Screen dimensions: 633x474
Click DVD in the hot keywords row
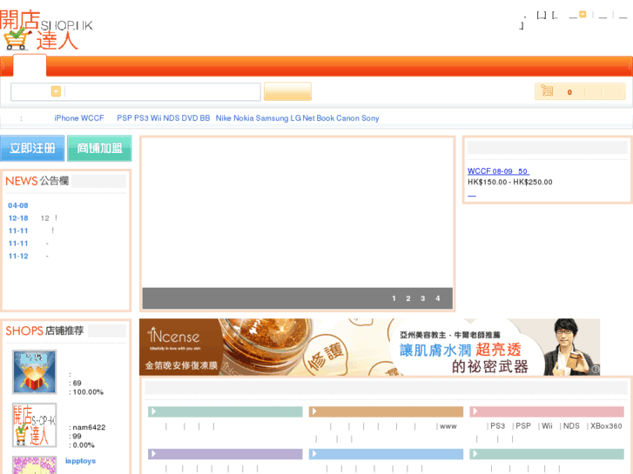point(189,118)
